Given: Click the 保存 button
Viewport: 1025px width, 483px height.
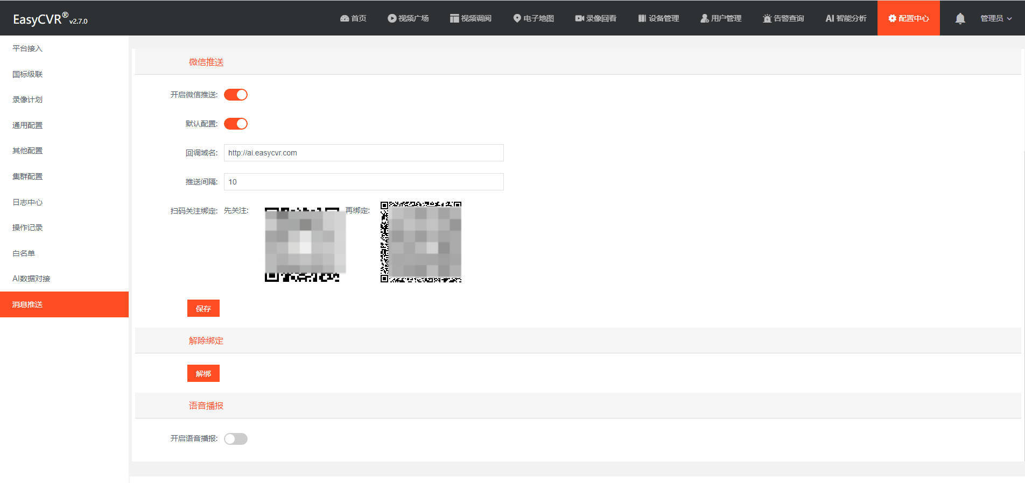Looking at the screenshot, I should (203, 308).
